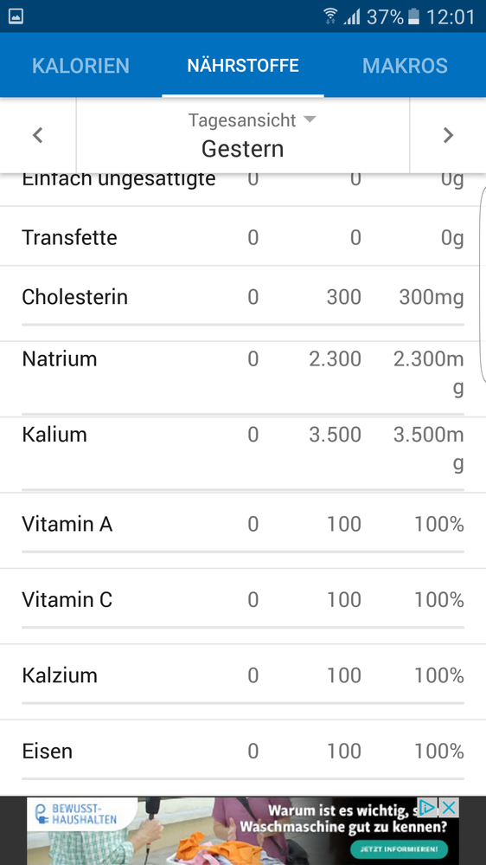Tap the Gestern date label
This screenshot has width=486, height=865.
pyautogui.click(x=242, y=149)
